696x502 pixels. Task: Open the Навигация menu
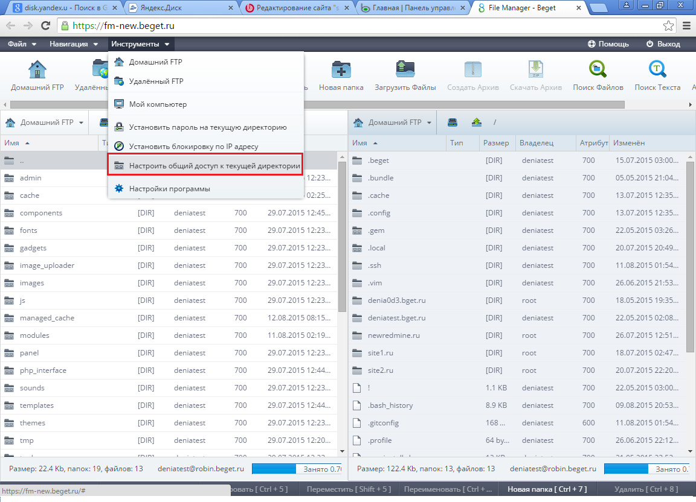pyautogui.click(x=74, y=44)
